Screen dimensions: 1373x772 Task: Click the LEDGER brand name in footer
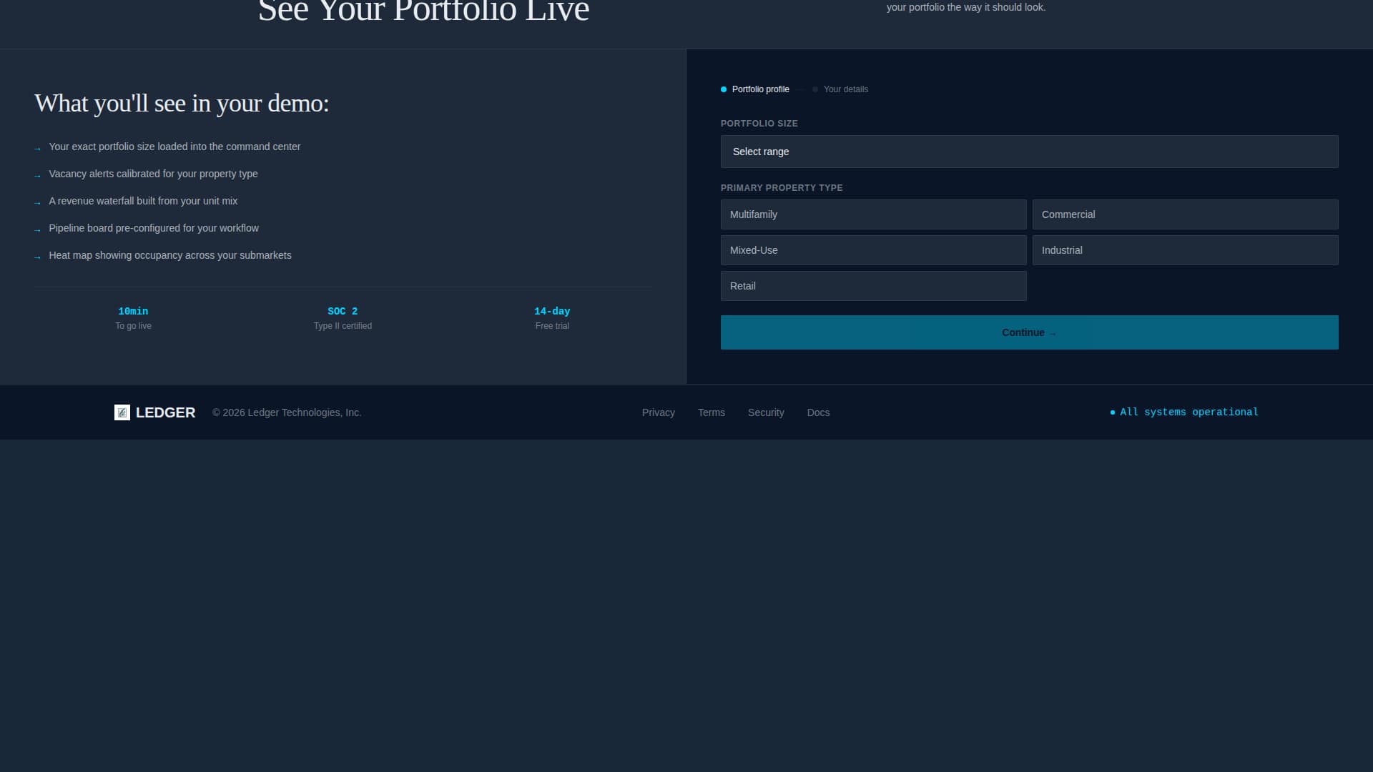[x=165, y=412]
